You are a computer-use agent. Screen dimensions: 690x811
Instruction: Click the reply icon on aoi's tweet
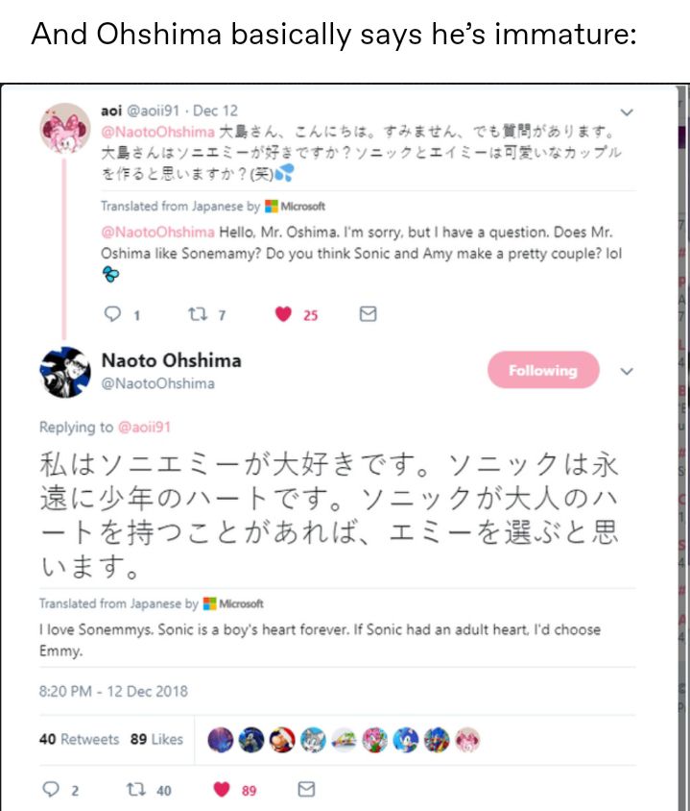point(112,313)
